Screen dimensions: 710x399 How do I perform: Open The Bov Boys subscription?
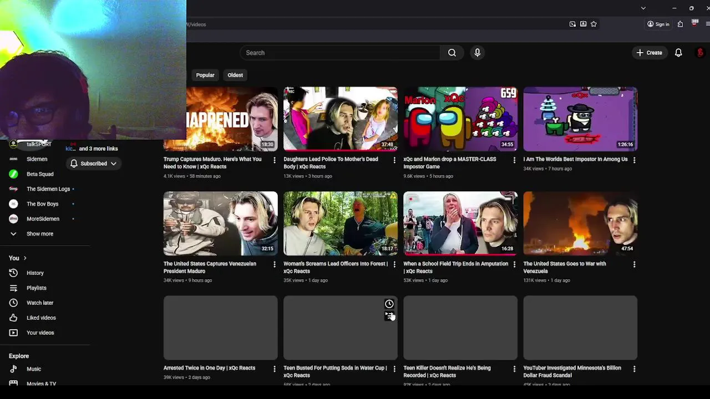pos(42,204)
